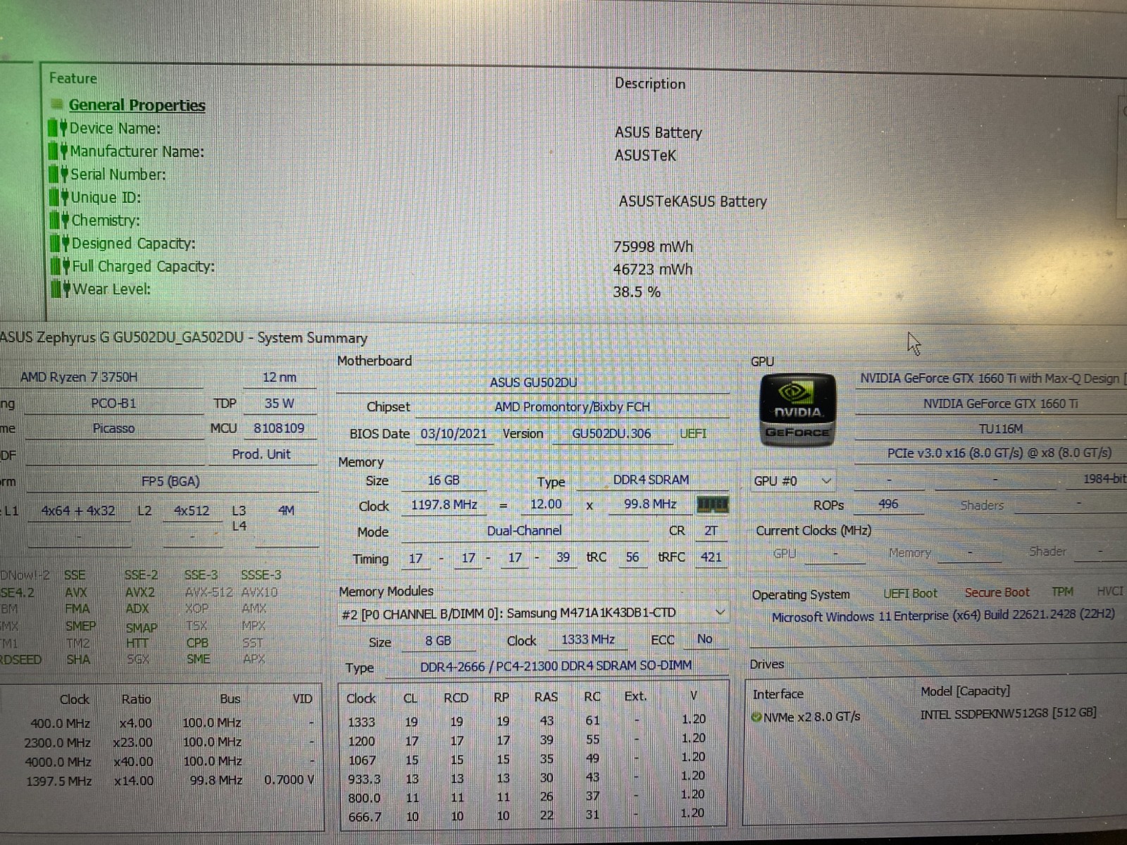Image resolution: width=1127 pixels, height=845 pixels.
Task: Click battery icon beside Wear Level
Action: pyautogui.click(x=62, y=289)
